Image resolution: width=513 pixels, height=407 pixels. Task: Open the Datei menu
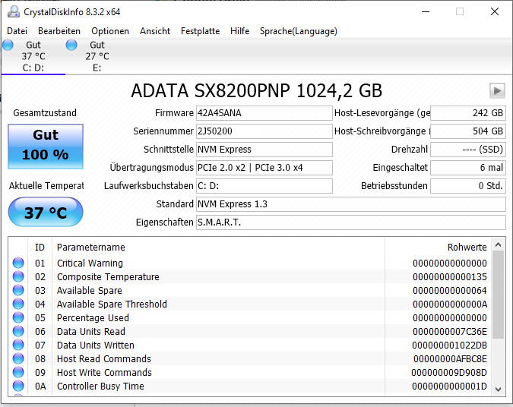pyautogui.click(x=17, y=31)
